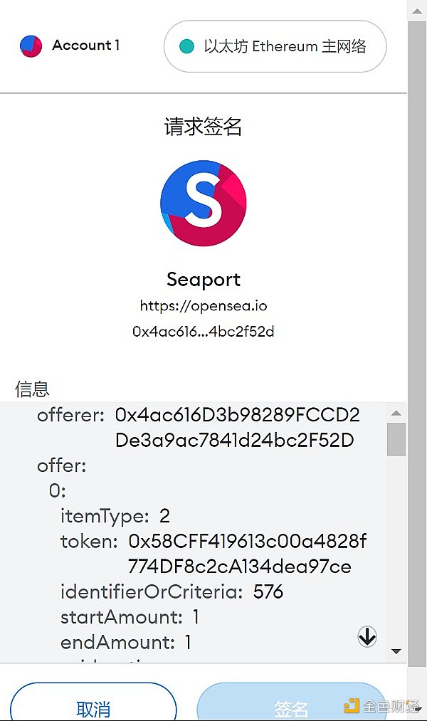Open the 以太坊 Ethereum 主网络 network selector
Screen dimensions: 427x721
[275, 46]
